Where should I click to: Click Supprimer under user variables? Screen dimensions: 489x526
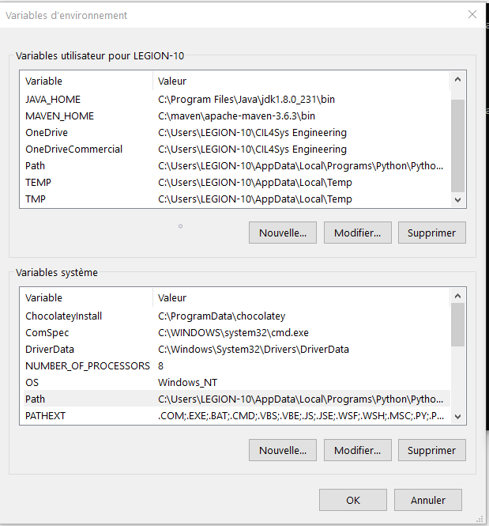click(432, 233)
